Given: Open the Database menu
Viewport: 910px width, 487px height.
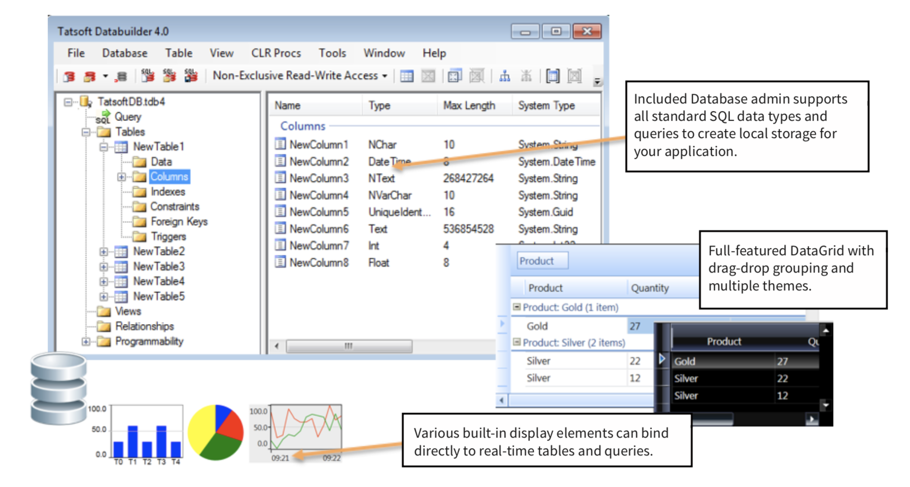Looking at the screenshot, I should click(124, 53).
